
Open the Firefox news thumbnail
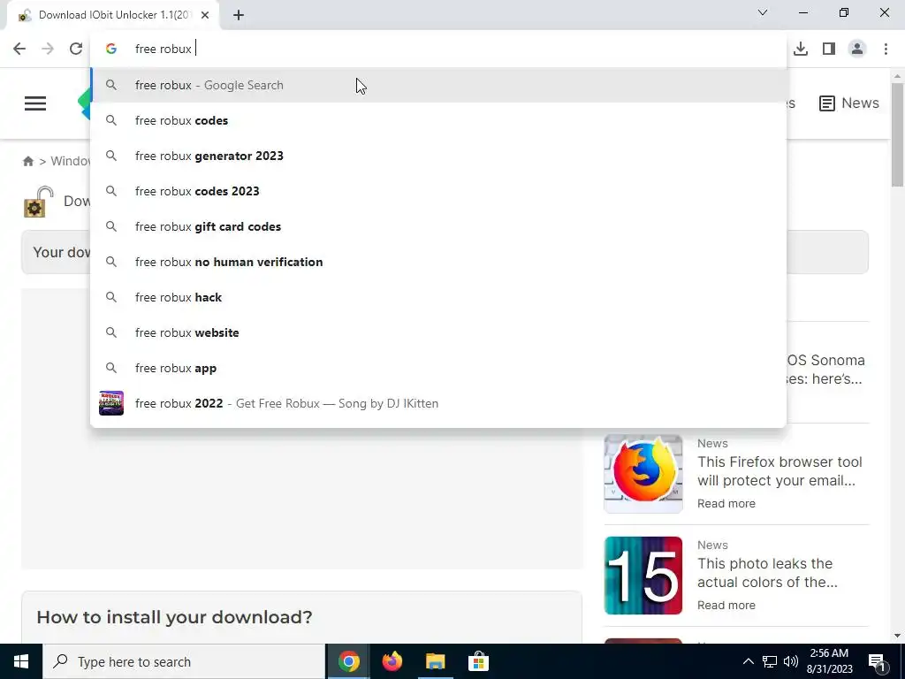[x=643, y=474]
